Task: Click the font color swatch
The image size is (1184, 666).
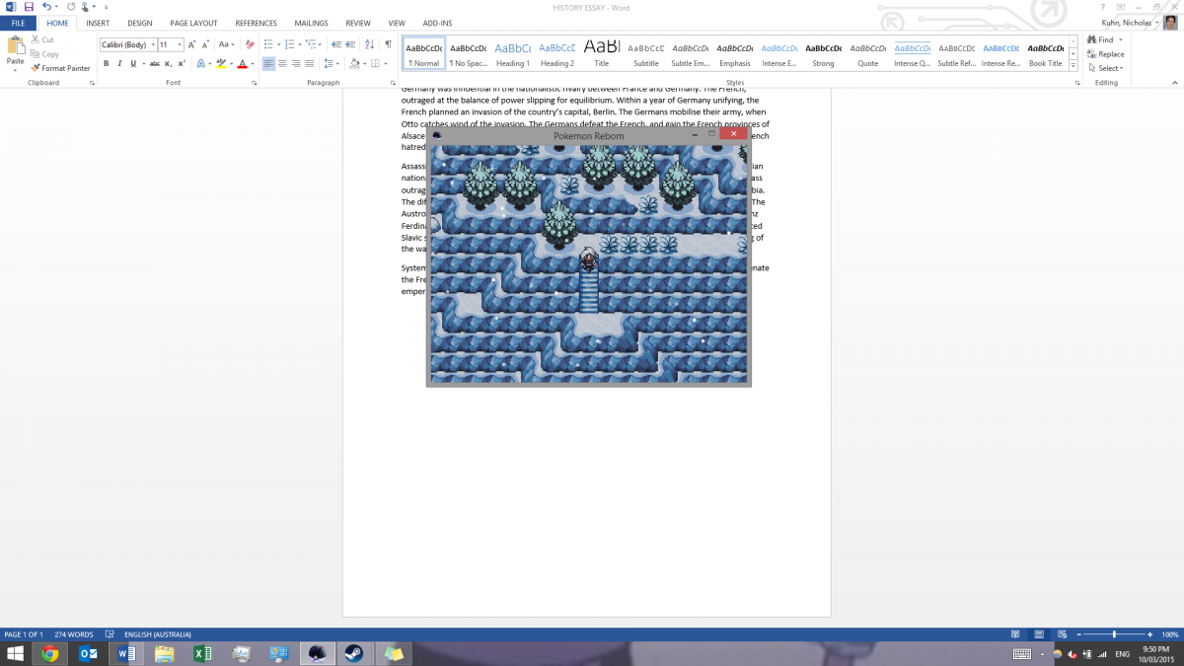Action: pos(241,63)
